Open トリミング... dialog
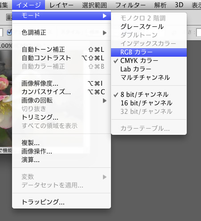Screen dimensions: 201x221 pyautogui.click(x=62, y=117)
